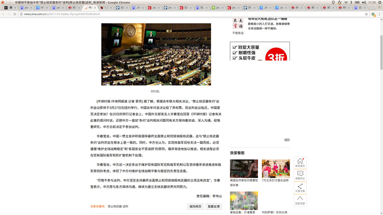
Task: Close the active loading tab
Action: tap(95, 8)
